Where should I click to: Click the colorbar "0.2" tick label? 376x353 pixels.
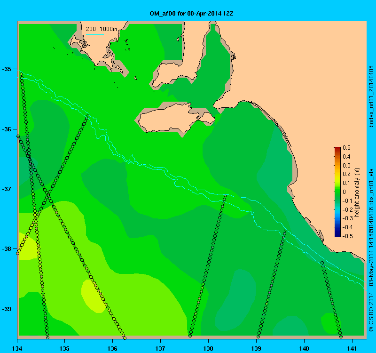[346, 174]
